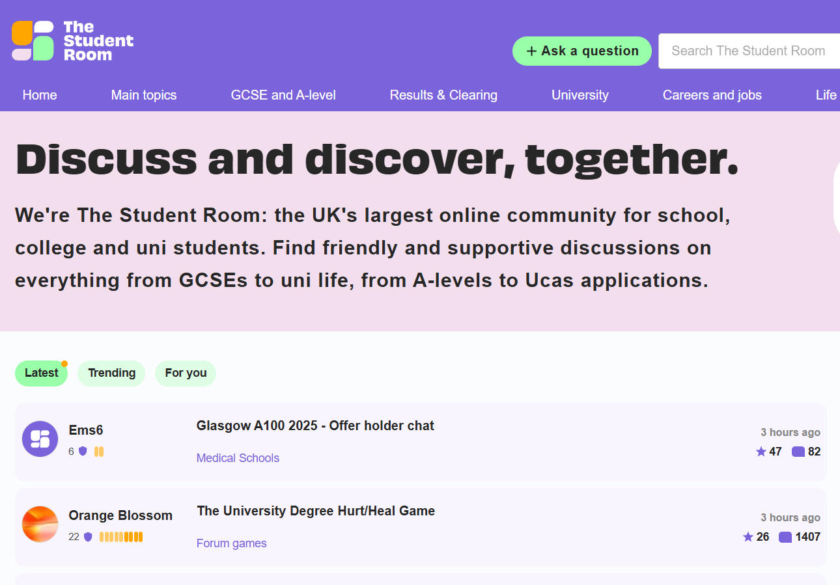The image size is (840, 585).
Task: Click the reputation bars under Orange Blossom
Action: point(121,537)
